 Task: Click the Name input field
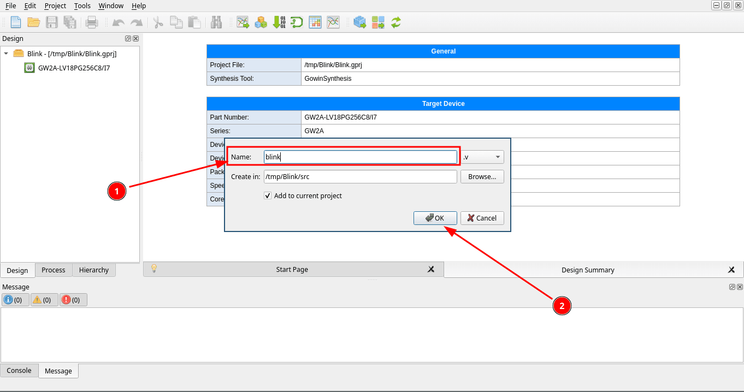tap(361, 157)
